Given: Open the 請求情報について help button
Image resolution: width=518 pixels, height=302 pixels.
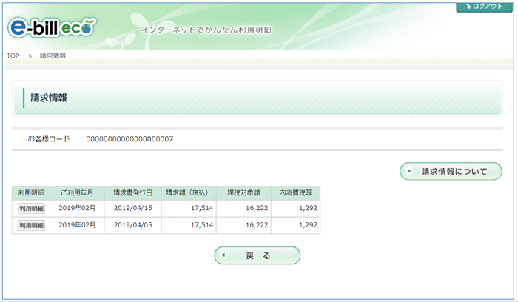Looking at the screenshot, I should pyautogui.click(x=451, y=172).
